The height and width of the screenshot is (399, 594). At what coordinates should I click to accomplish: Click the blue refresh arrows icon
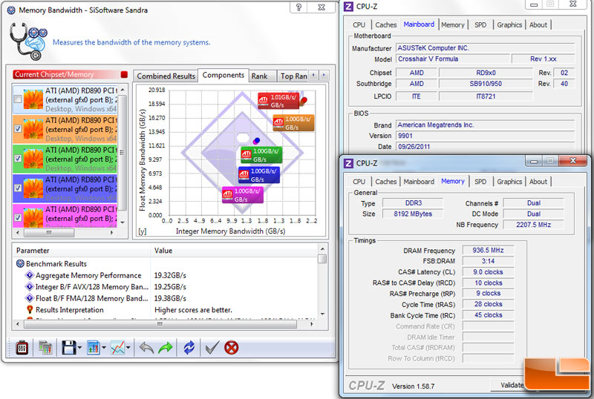pos(189,347)
